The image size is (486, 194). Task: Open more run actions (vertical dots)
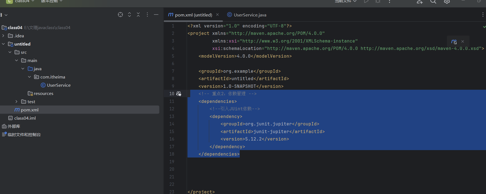390,1
